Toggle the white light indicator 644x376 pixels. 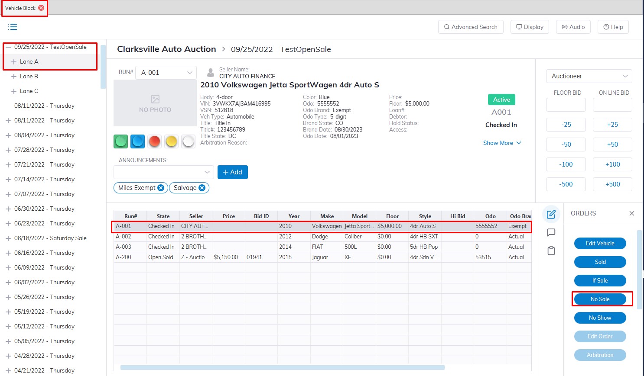(188, 141)
